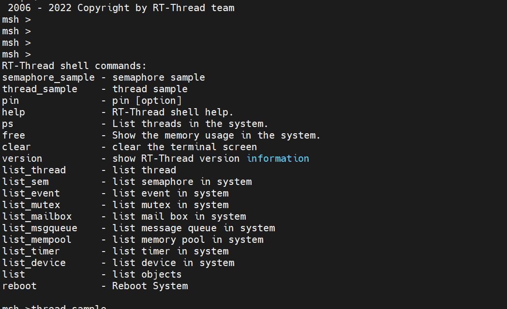
Task: Click the version command name
Action: (22, 158)
